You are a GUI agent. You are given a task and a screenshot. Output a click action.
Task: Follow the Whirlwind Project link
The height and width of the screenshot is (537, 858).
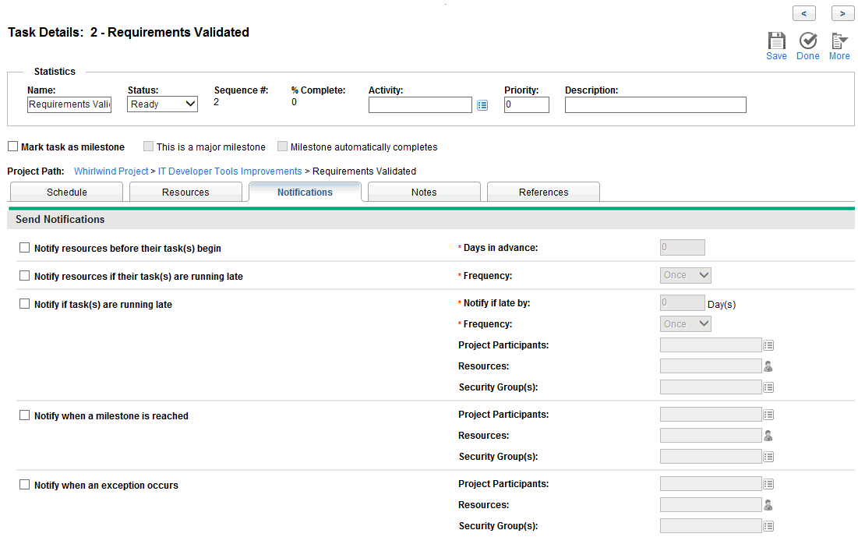pos(111,171)
